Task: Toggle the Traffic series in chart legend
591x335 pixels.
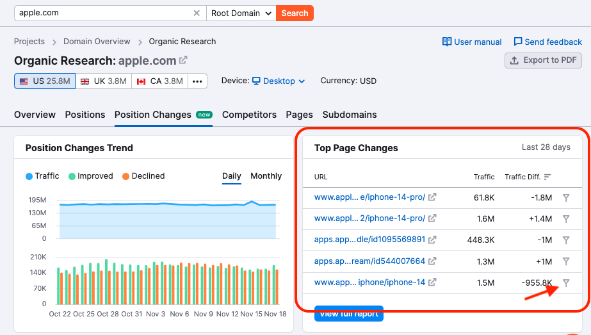Action: pos(42,176)
